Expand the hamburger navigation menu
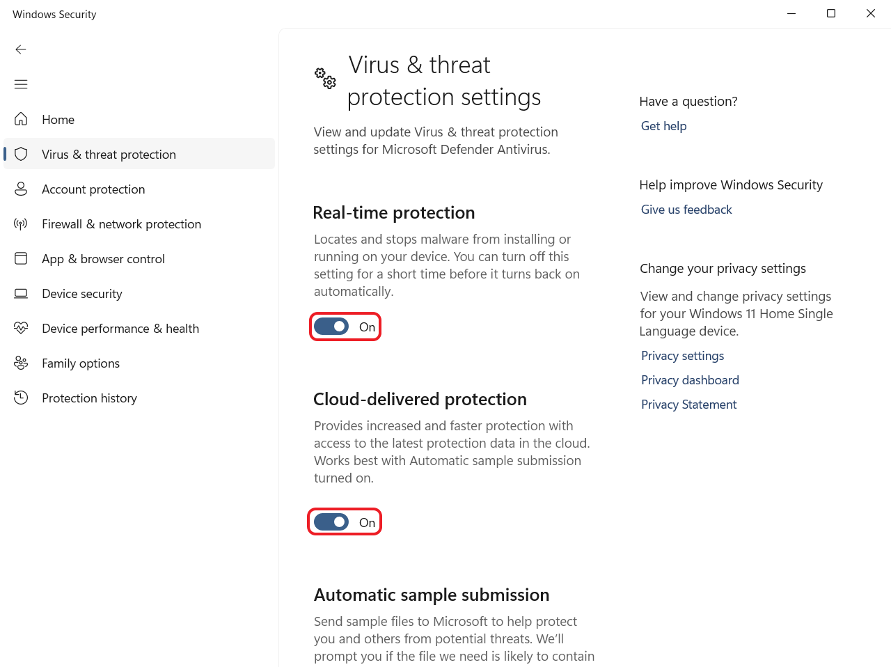891x667 pixels. click(21, 84)
